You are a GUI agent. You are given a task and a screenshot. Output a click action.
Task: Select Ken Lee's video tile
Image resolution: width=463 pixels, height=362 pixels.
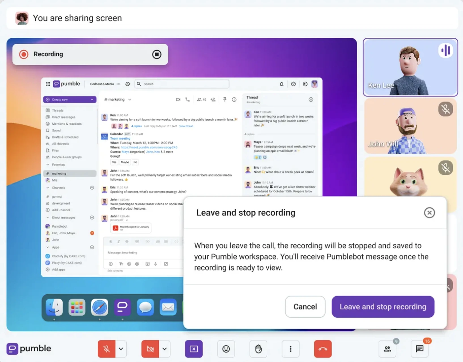pos(410,67)
